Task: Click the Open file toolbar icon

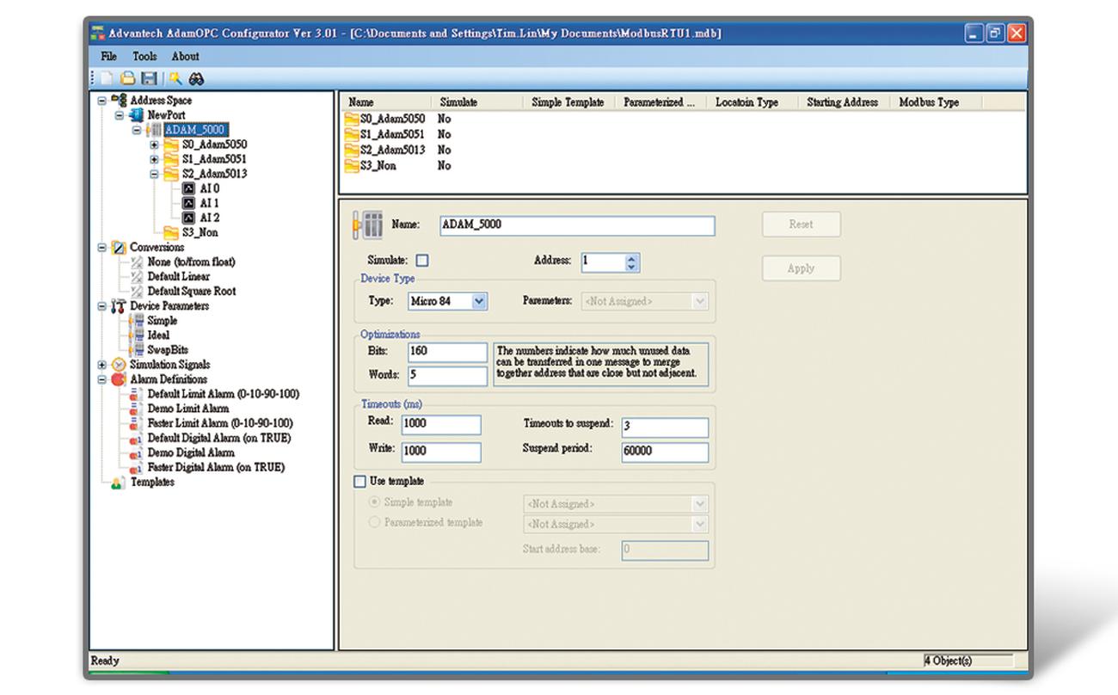Action: 127,79
